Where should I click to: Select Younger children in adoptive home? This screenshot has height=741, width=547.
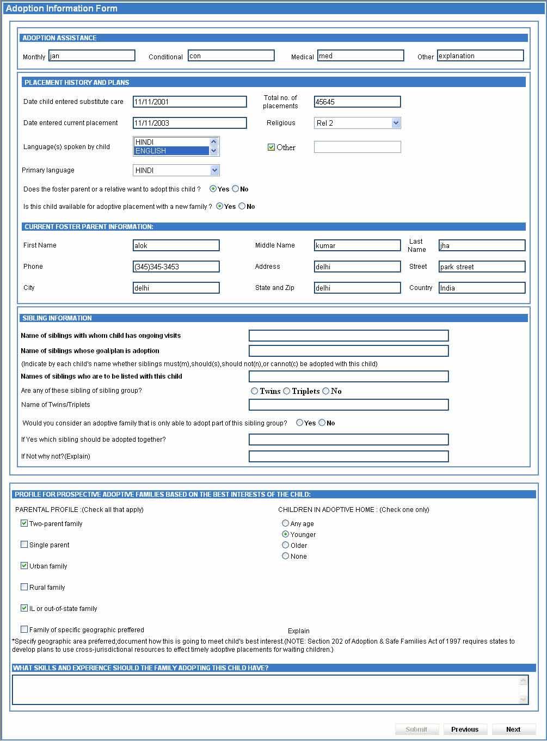[x=285, y=534]
